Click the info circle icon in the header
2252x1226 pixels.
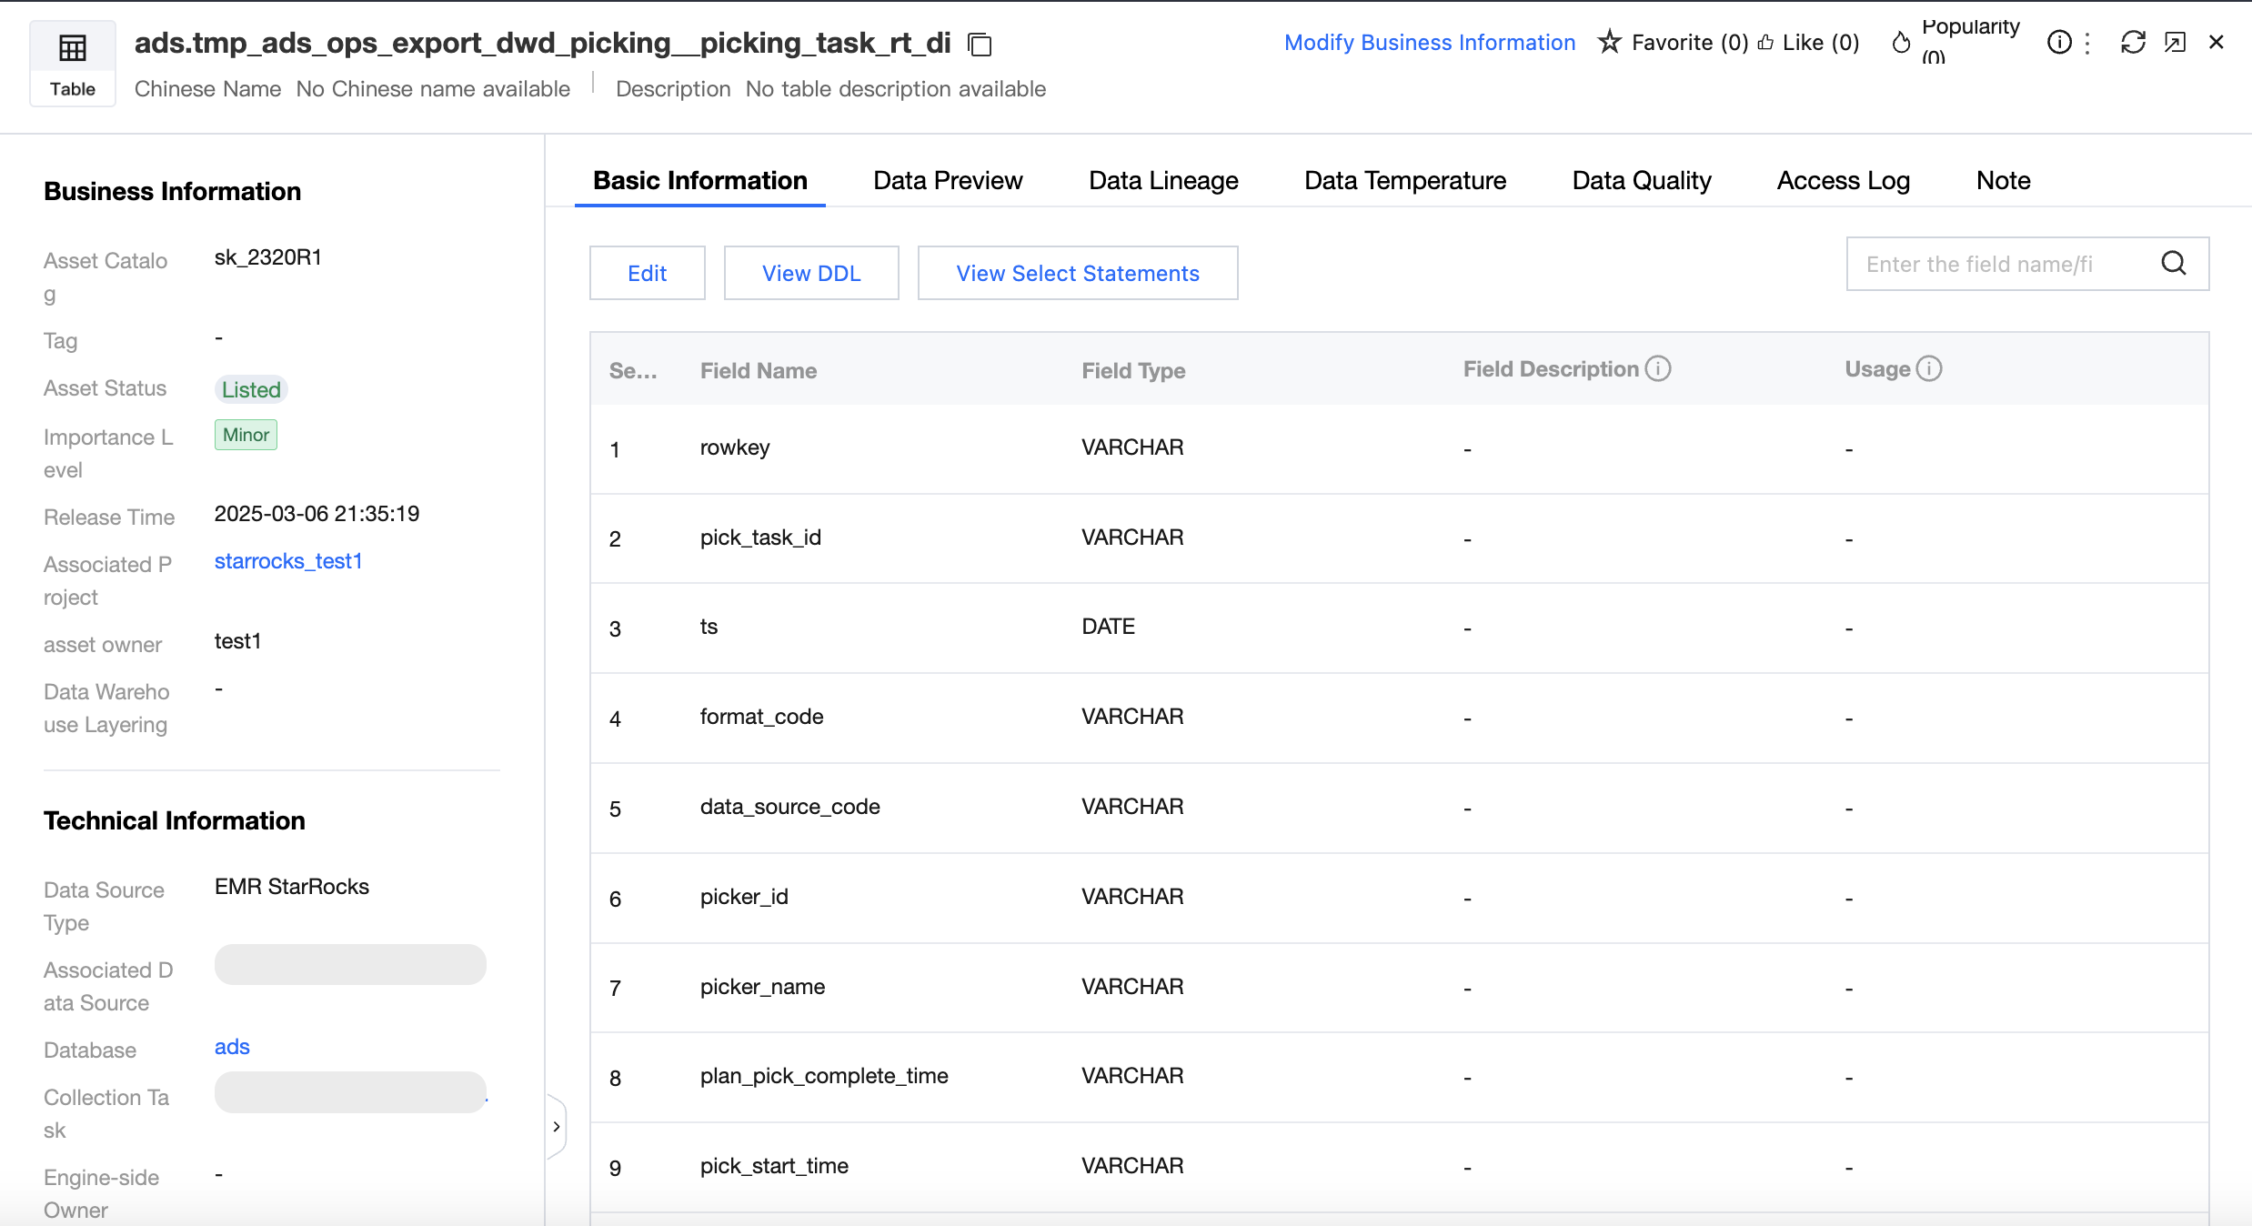pos(2058,43)
